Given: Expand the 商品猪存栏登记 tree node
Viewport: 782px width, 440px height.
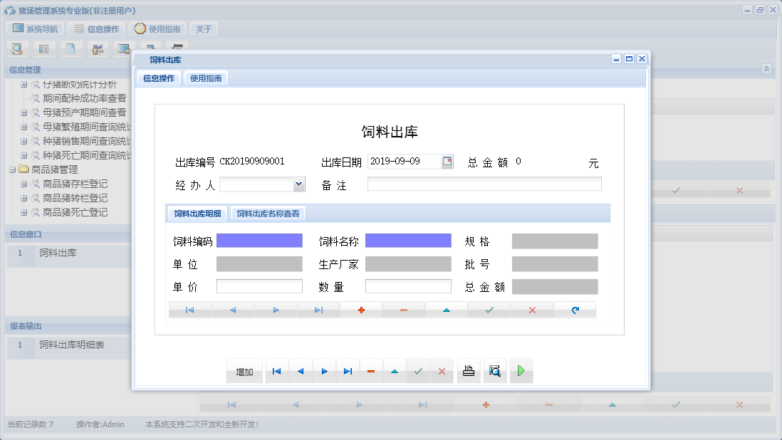Looking at the screenshot, I should (x=24, y=184).
